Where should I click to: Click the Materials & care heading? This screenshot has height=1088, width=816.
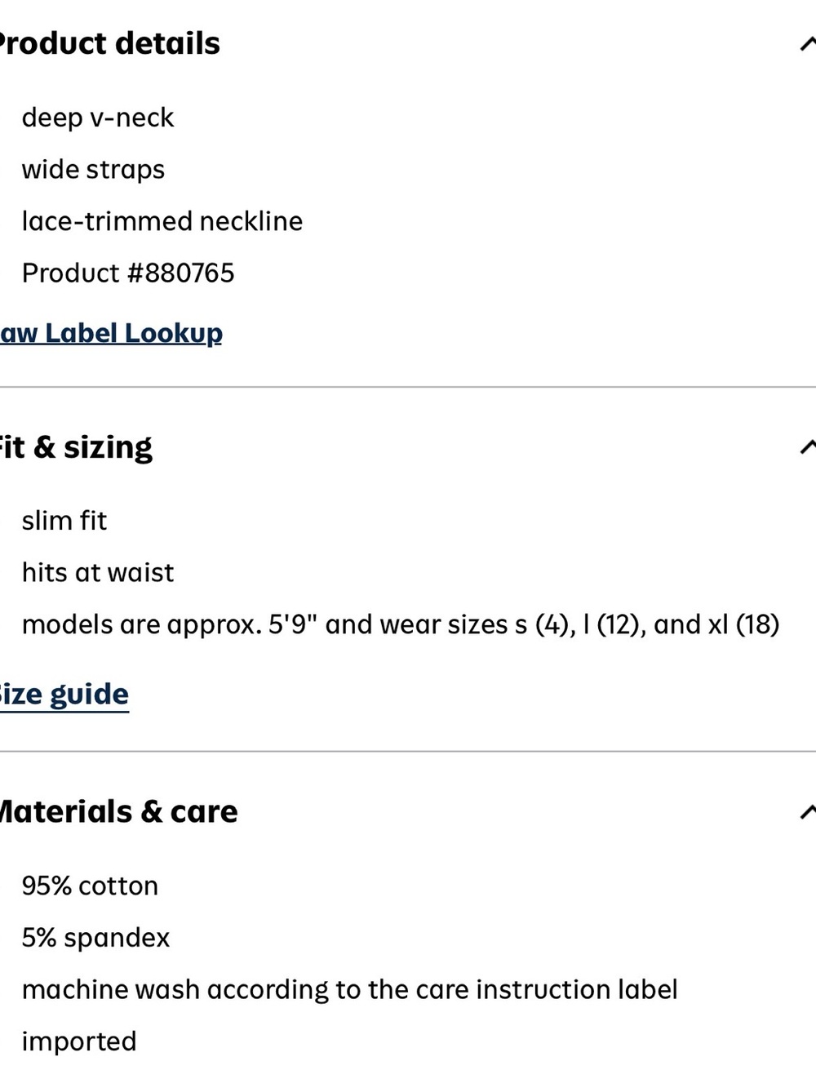118,811
